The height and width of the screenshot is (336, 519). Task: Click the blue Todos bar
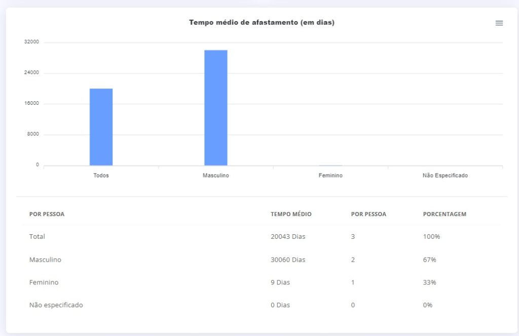(101, 127)
